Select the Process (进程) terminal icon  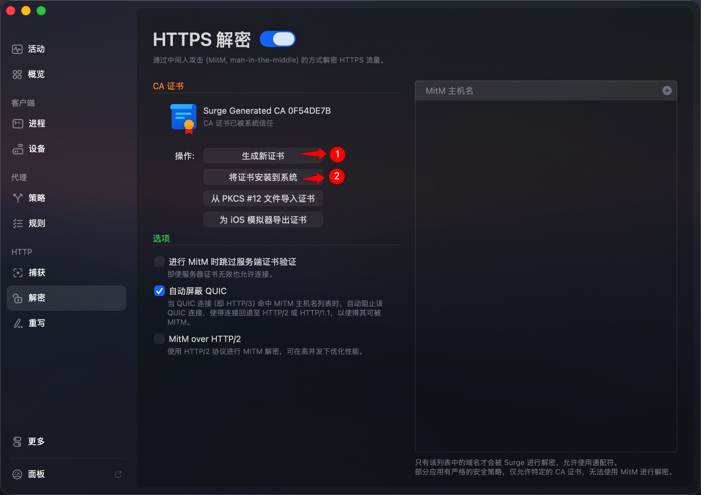point(18,123)
